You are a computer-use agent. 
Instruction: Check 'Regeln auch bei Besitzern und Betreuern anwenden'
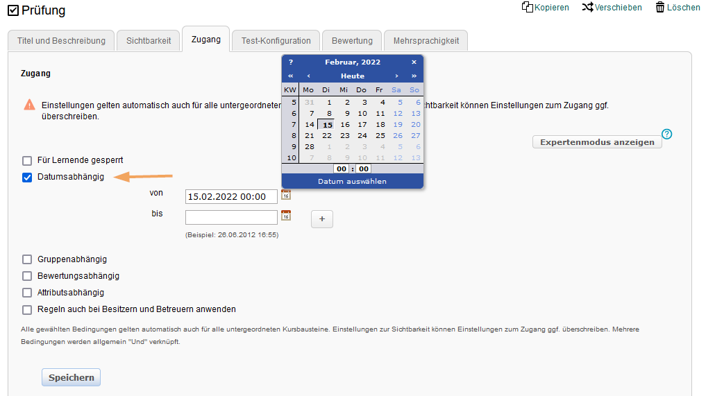click(x=27, y=309)
